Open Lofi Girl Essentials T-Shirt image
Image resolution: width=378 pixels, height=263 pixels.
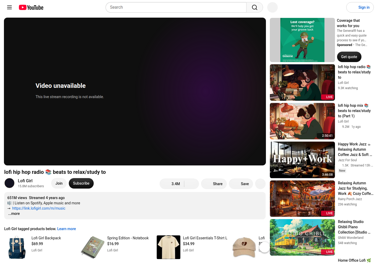point(169,247)
